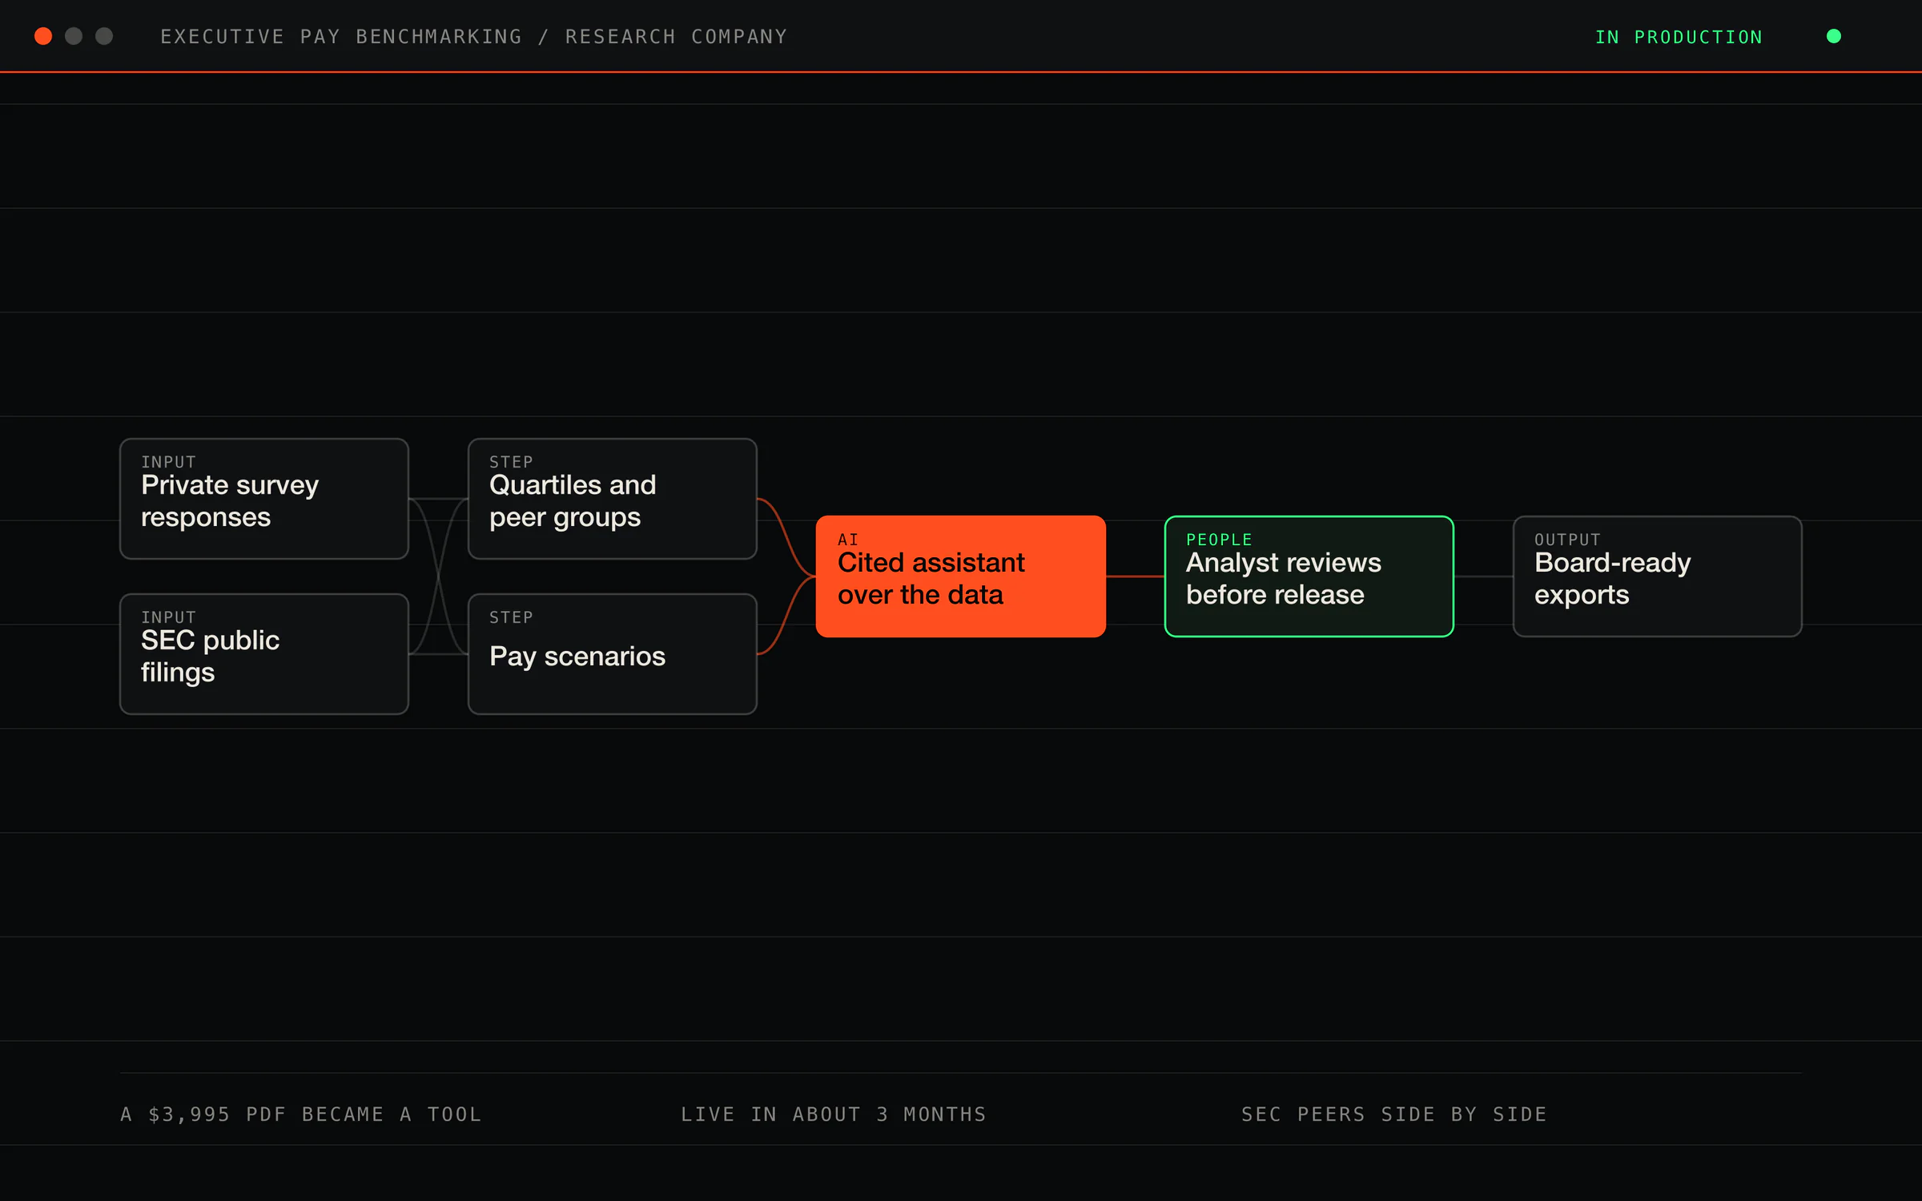Screen dimensions: 1922x1201
Task: Click 'SEC PEERS SIDE BY SIDE' caption
Action: 1394,1115
